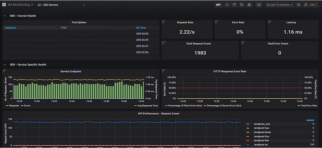Open the Pod Uptime panel title menu
The height and width of the screenshot is (148, 322).
click(79, 23)
